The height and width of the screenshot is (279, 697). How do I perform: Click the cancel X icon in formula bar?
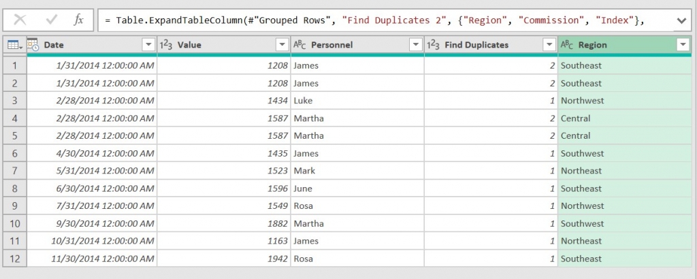click(x=20, y=20)
